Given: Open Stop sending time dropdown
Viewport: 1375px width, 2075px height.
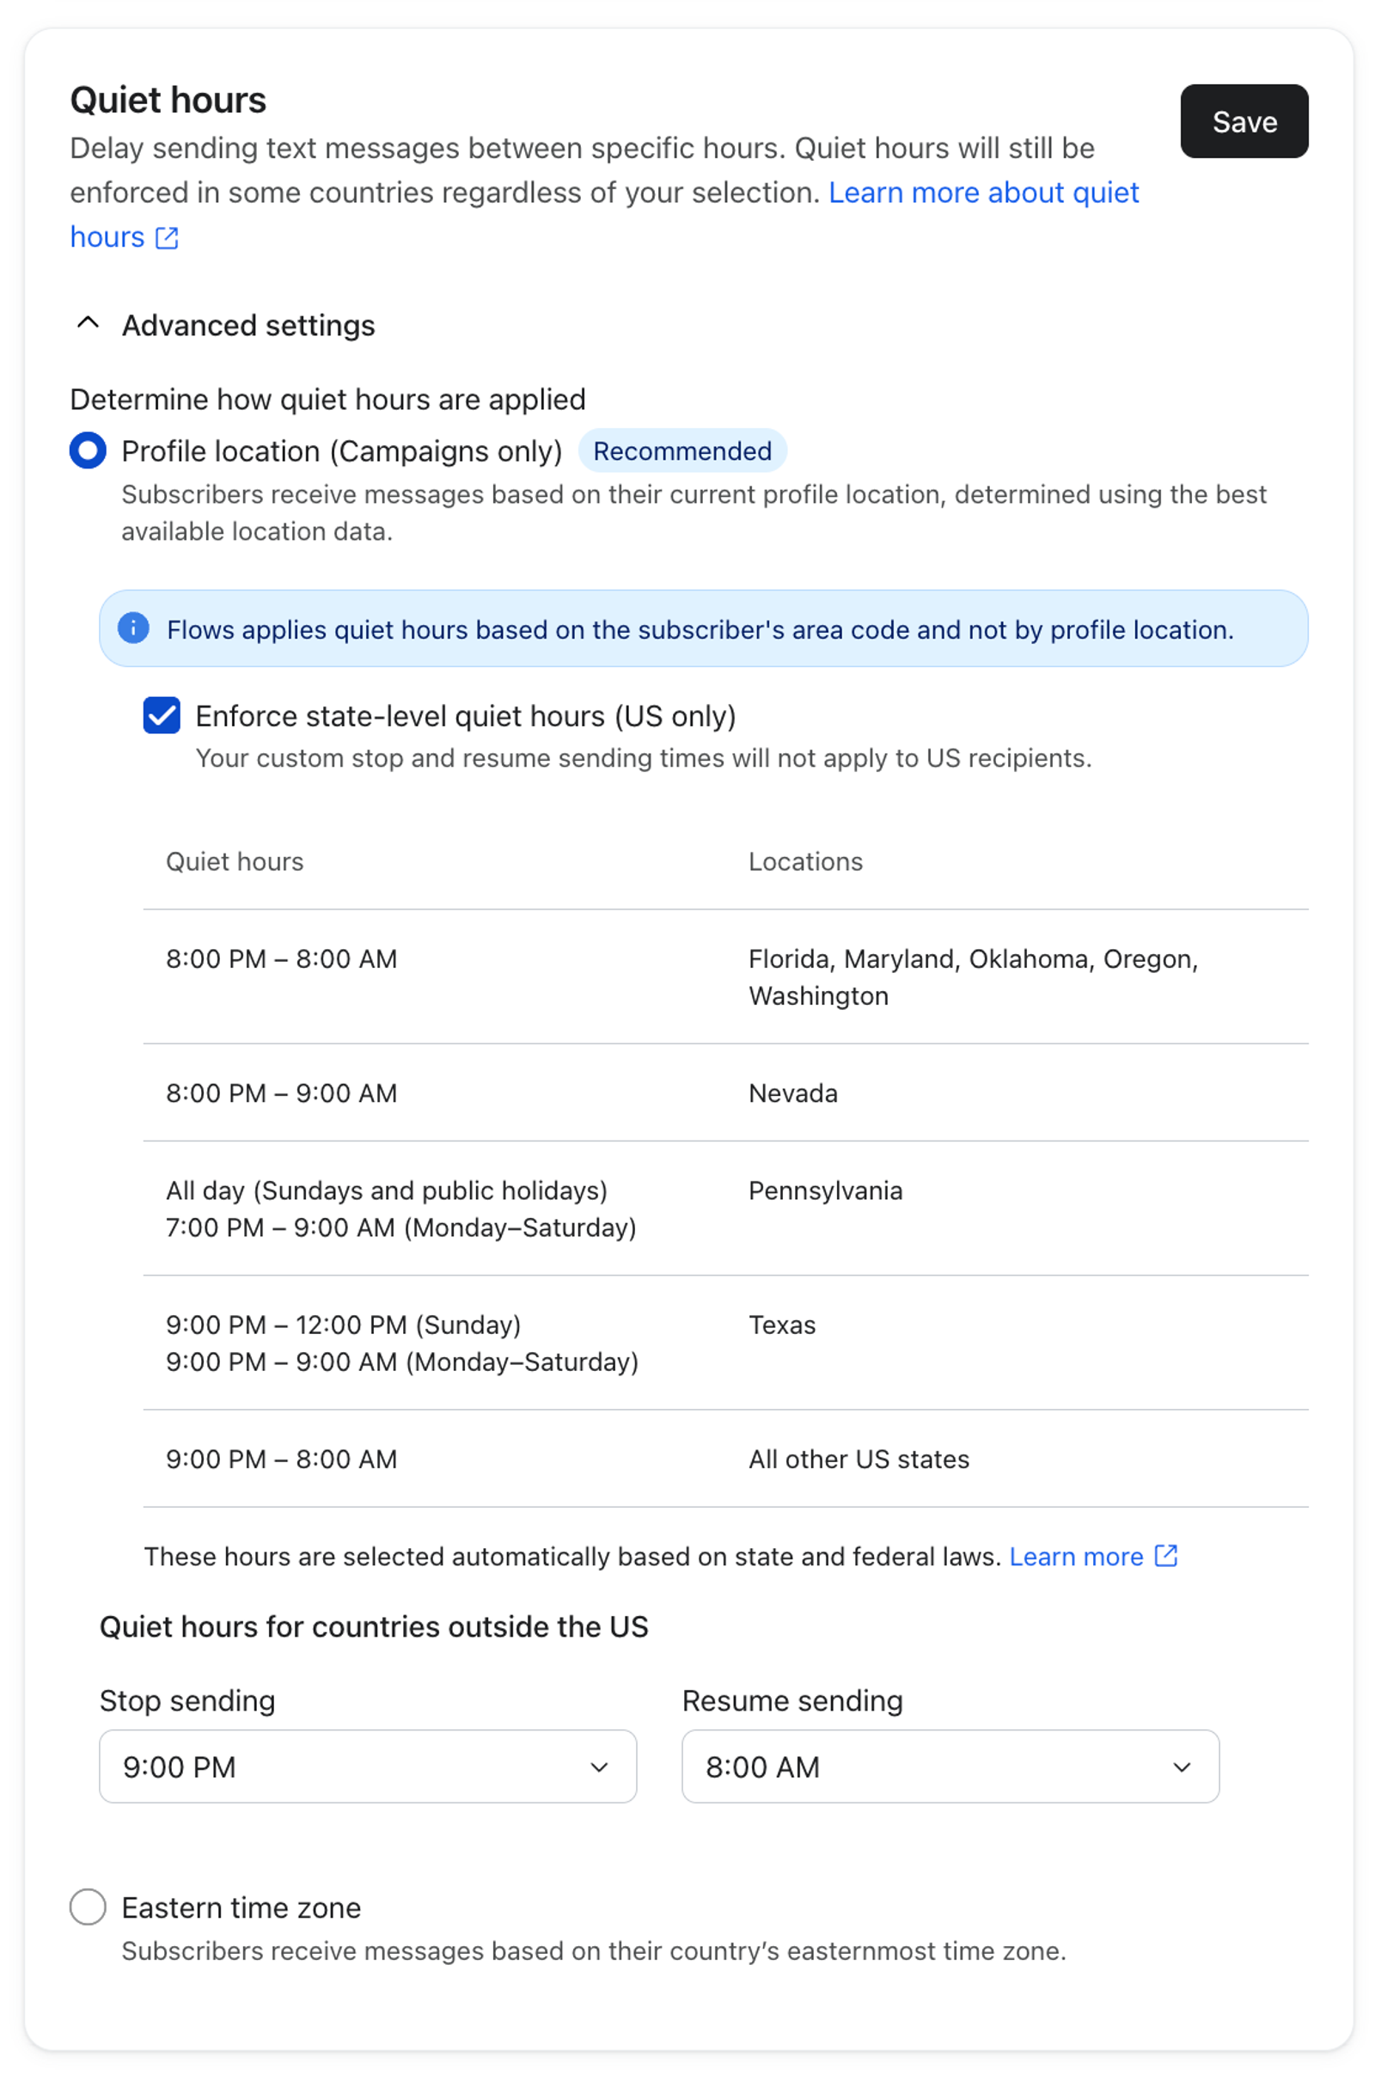Looking at the screenshot, I should click(368, 1766).
